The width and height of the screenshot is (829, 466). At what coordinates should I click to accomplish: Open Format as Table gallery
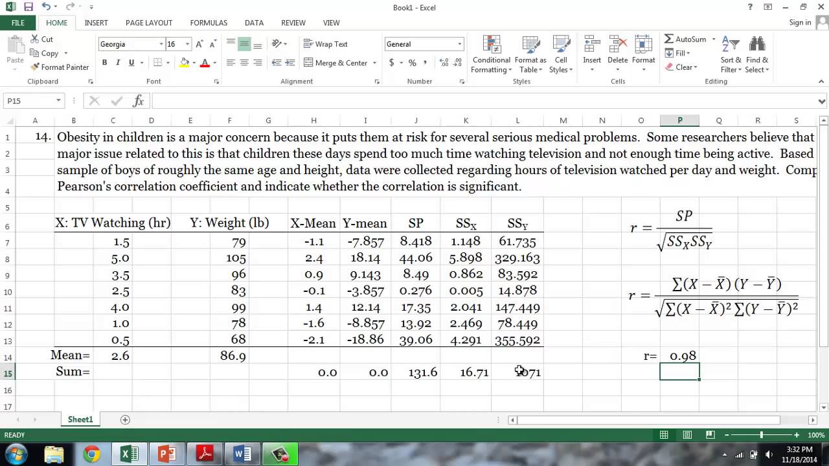(x=530, y=54)
